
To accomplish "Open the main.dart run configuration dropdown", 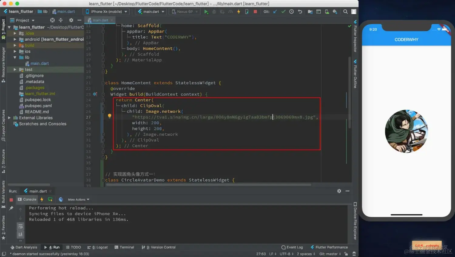I will [x=151, y=12].
